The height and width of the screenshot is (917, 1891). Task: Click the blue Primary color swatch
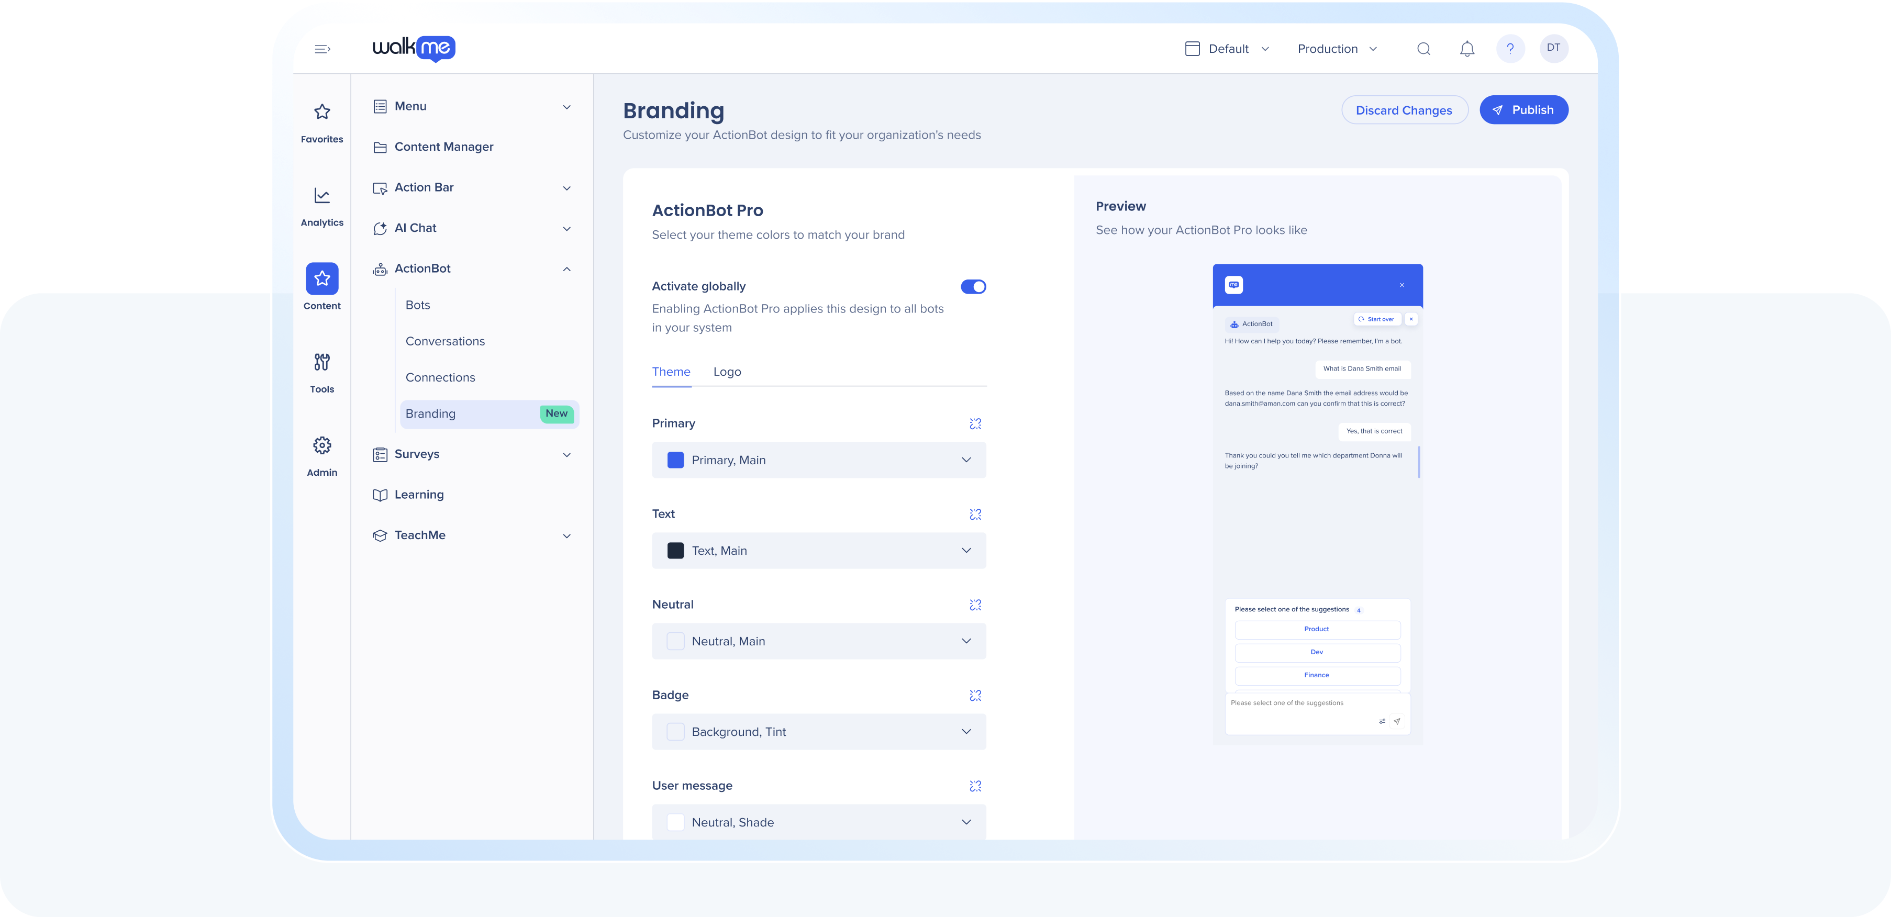point(675,461)
